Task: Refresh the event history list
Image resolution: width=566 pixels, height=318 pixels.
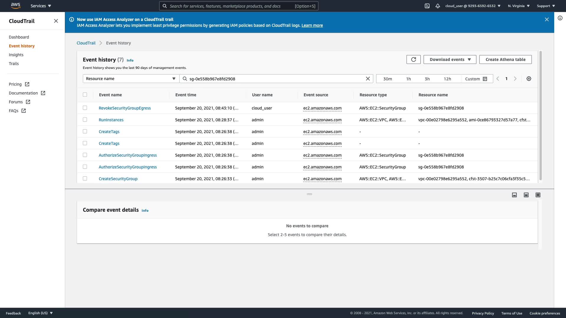Action: (x=413, y=59)
